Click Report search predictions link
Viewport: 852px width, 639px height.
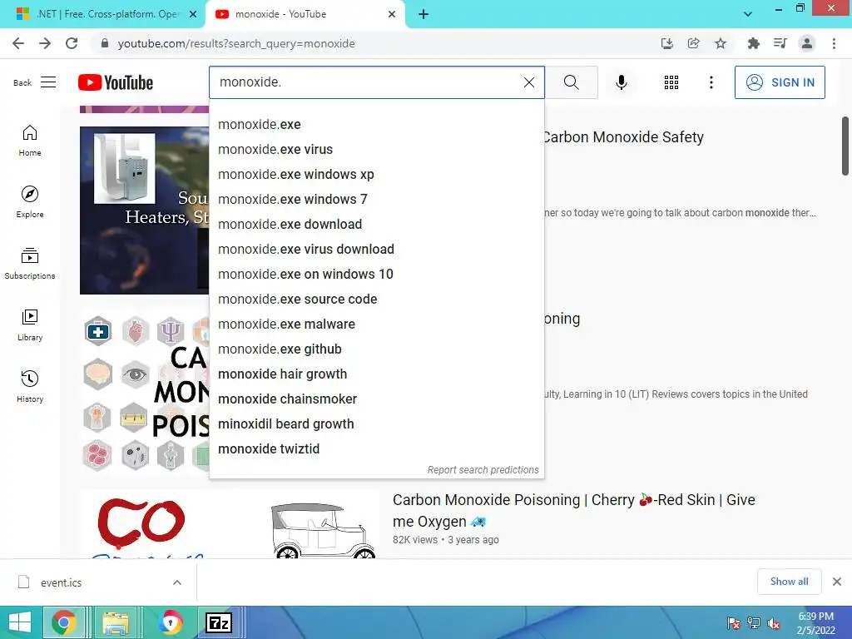(x=483, y=470)
